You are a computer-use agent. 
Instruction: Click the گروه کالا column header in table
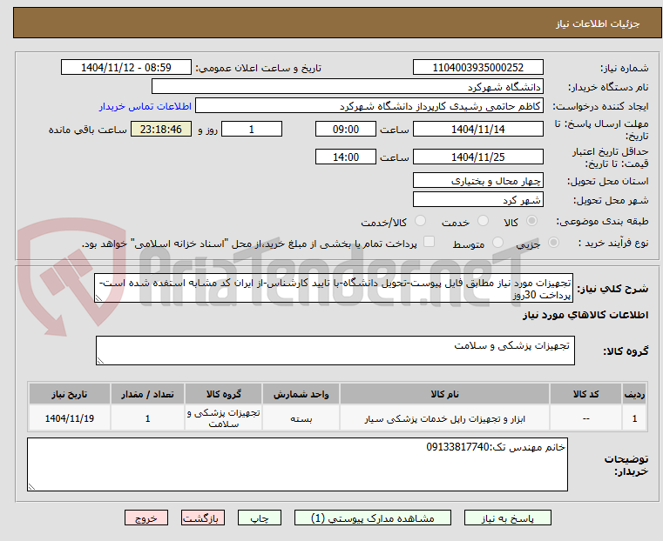pyautogui.click(x=223, y=394)
